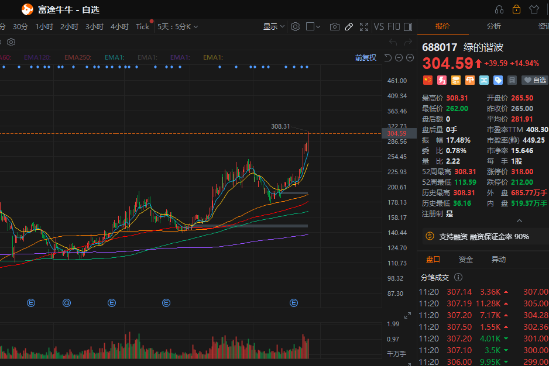Click stock name 绿的谐波
This screenshot has width=549, height=366.
pos(483,47)
